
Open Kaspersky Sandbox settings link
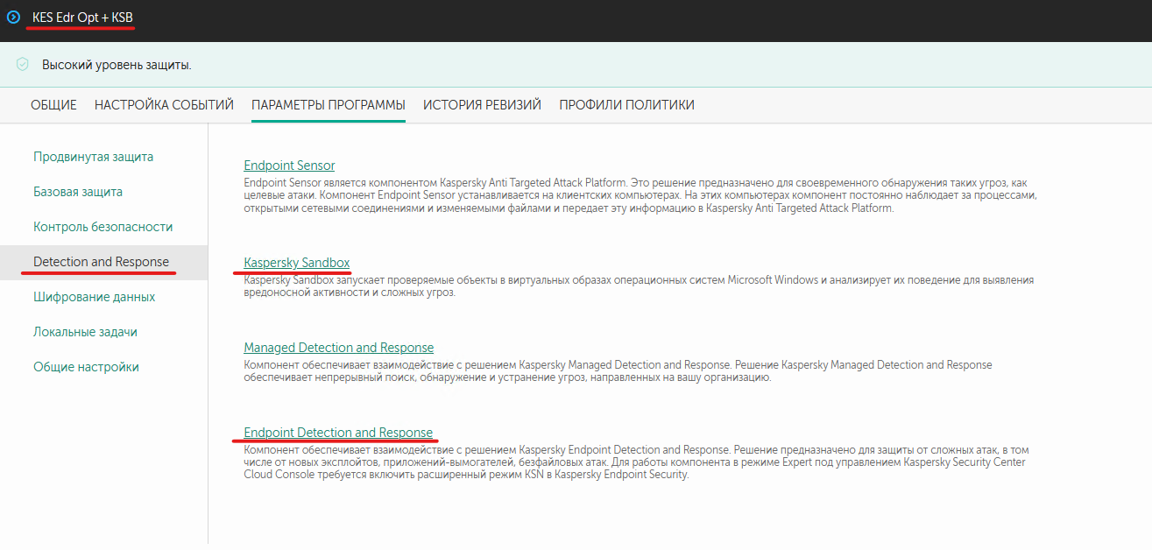[x=297, y=263]
